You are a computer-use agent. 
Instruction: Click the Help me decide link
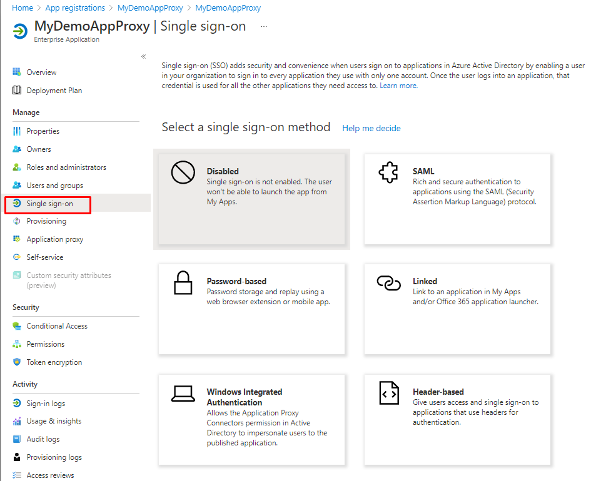(x=371, y=128)
